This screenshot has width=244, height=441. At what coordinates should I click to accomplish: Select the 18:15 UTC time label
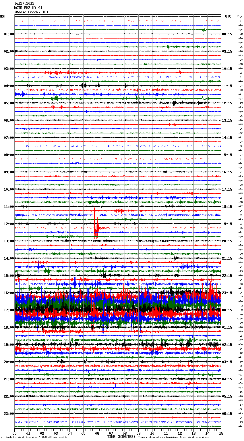227,207
